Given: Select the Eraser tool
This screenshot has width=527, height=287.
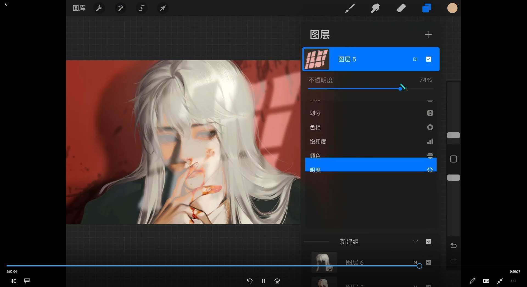Looking at the screenshot, I should coord(401,8).
